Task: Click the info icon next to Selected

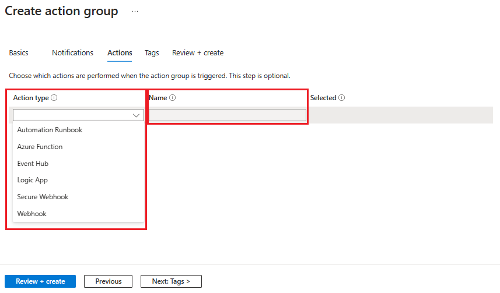Action: point(341,98)
